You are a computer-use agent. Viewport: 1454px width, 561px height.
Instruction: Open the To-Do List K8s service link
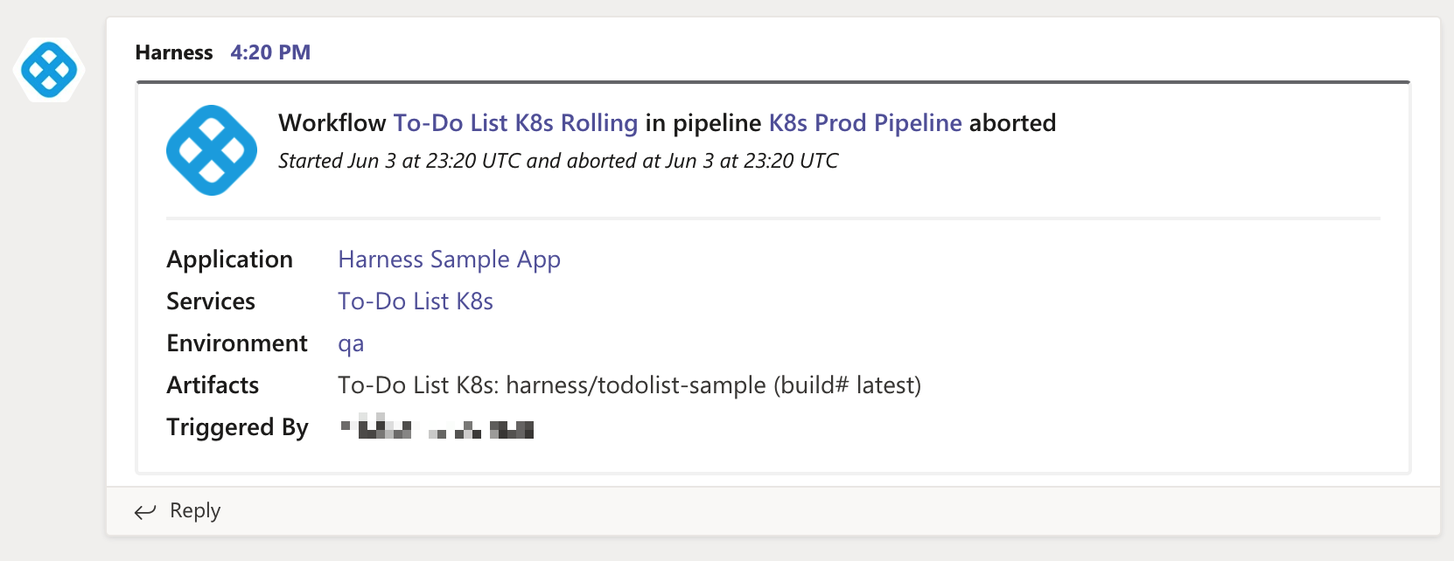(416, 301)
